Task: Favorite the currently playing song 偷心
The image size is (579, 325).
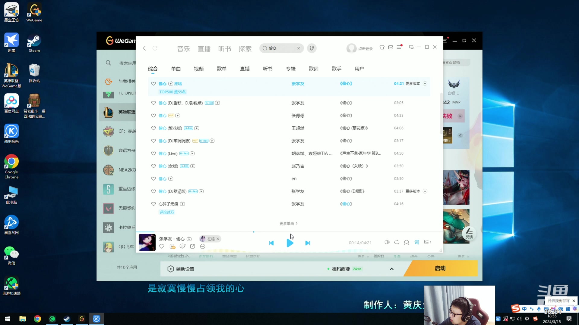Action: click(x=162, y=246)
